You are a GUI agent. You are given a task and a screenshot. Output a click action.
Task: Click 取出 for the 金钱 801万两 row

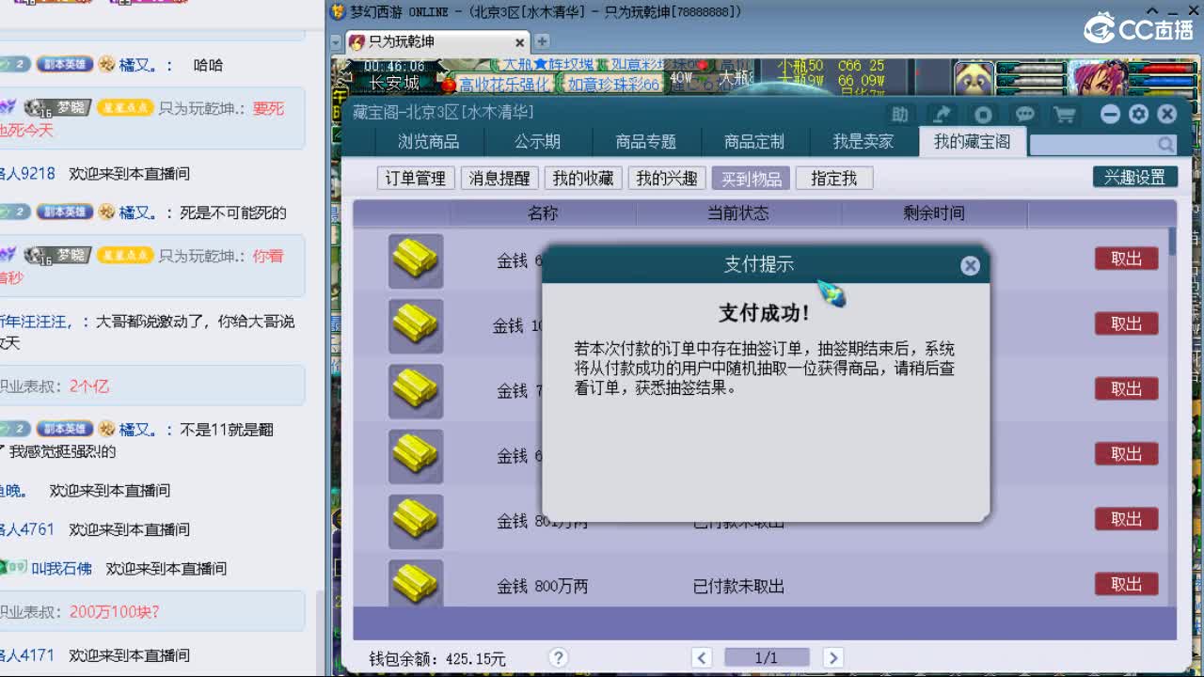tap(1126, 518)
